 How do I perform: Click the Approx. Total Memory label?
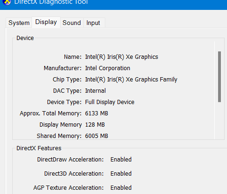pyautogui.click(x=51, y=113)
